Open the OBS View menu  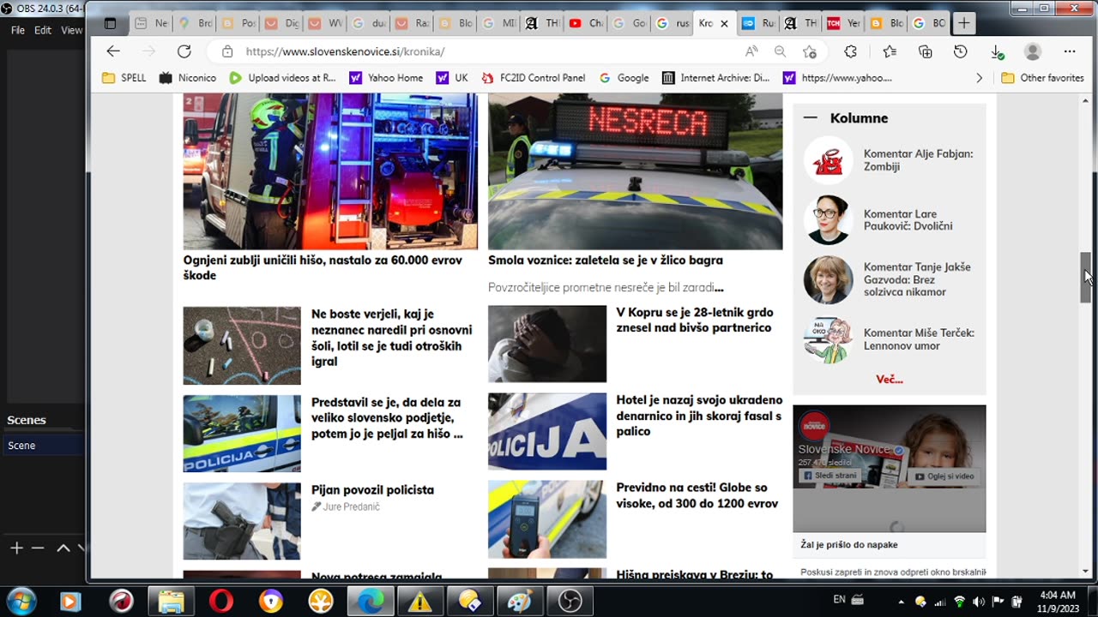(71, 30)
